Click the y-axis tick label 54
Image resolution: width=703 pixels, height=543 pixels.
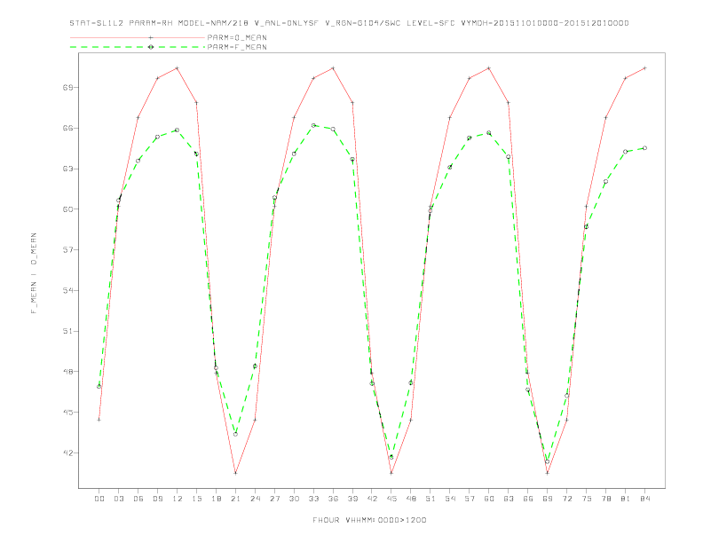(x=67, y=290)
